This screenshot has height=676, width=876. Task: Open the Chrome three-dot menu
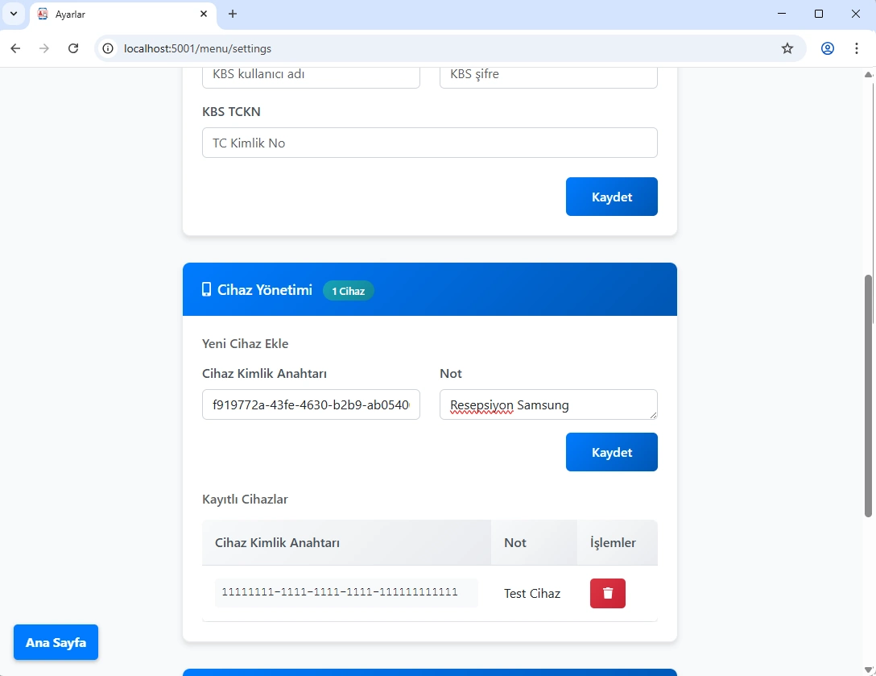(856, 48)
